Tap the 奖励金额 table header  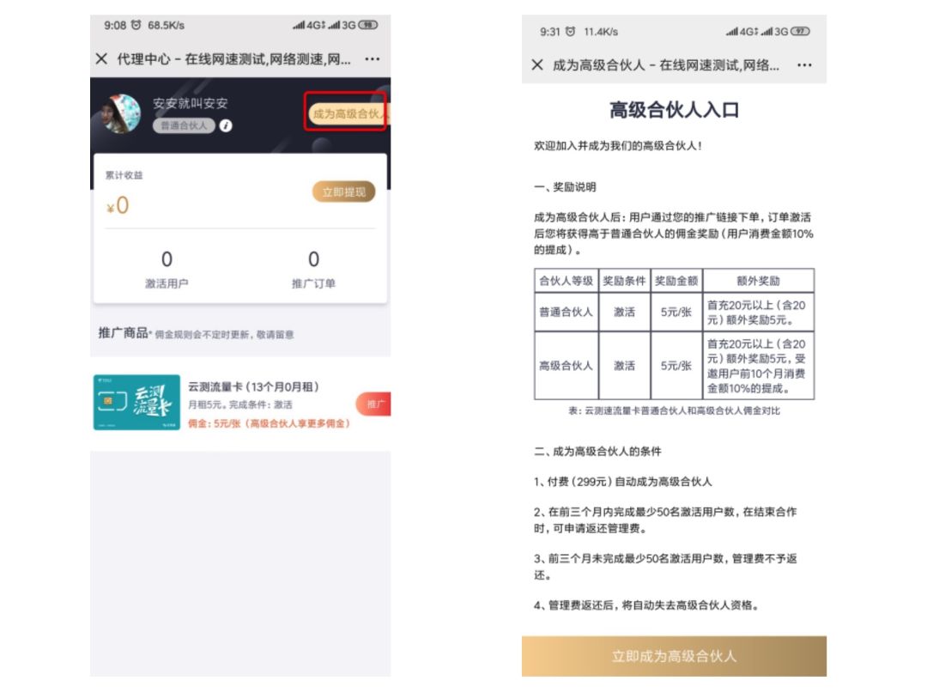(x=676, y=280)
